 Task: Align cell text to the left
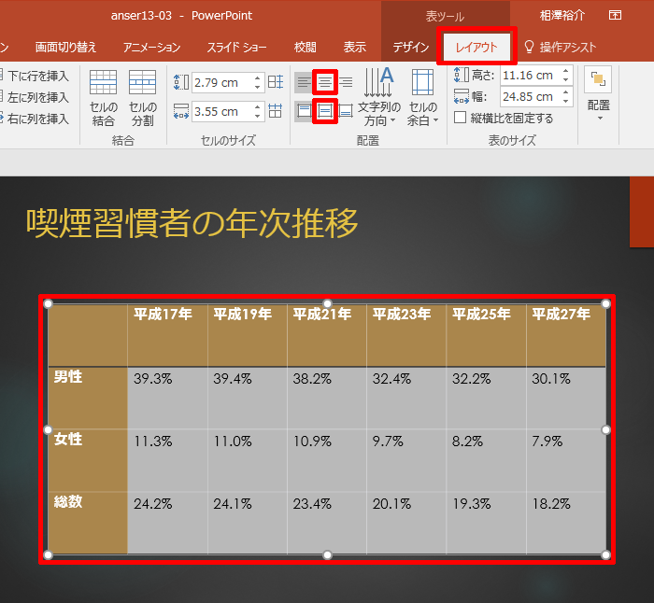tap(304, 82)
